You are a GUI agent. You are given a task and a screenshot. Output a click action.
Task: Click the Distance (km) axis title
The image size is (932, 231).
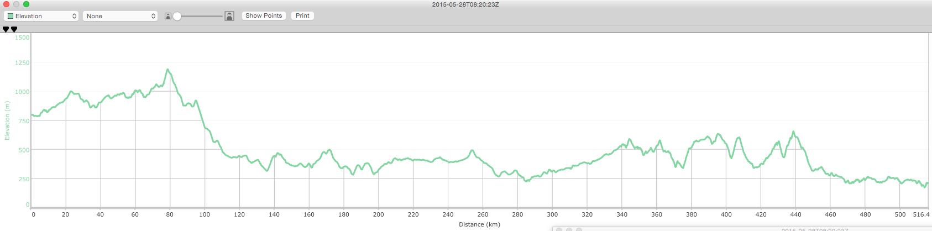(479, 224)
